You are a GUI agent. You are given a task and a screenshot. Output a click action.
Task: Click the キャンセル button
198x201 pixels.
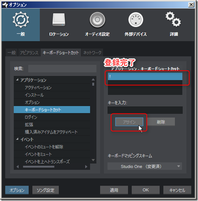(x=177, y=190)
